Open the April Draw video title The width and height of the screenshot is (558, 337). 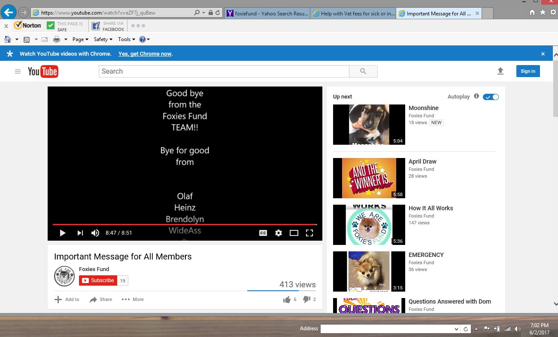point(422,161)
